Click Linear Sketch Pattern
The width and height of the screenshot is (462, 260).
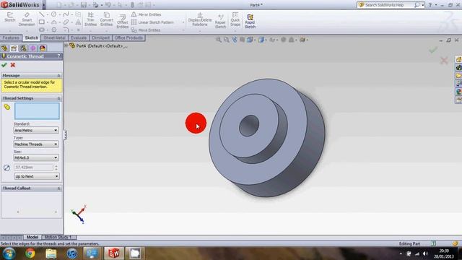(152, 22)
